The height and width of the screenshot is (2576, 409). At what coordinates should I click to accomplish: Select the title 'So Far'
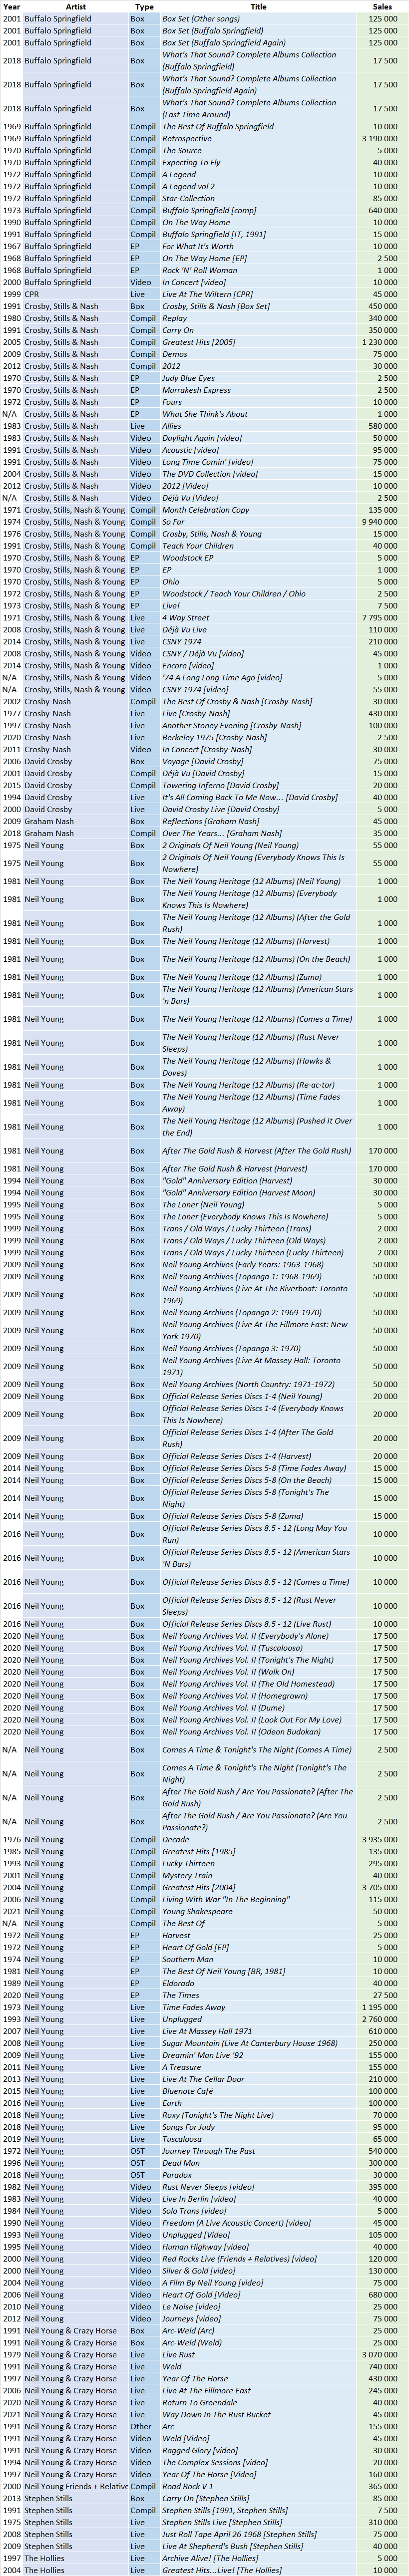click(173, 523)
